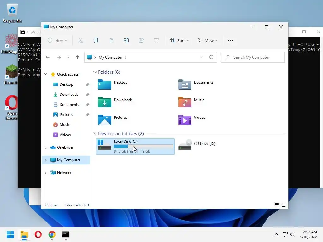Select Music in Quick access sidebar

click(x=64, y=125)
